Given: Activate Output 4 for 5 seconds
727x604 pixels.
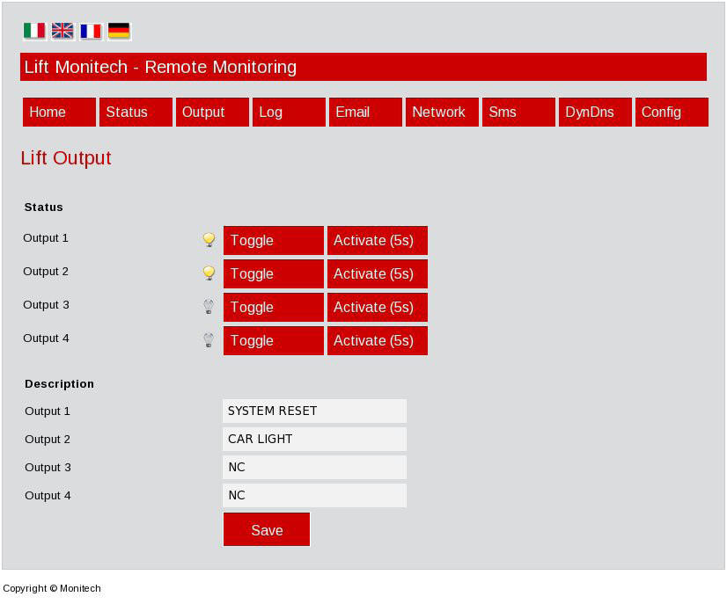Looking at the screenshot, I should click(378, 340).
